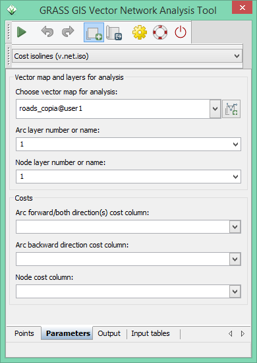Open the Node layer number dropdown
The width and height of the screenshot is (257, 363).
click(x=235, y=177)
